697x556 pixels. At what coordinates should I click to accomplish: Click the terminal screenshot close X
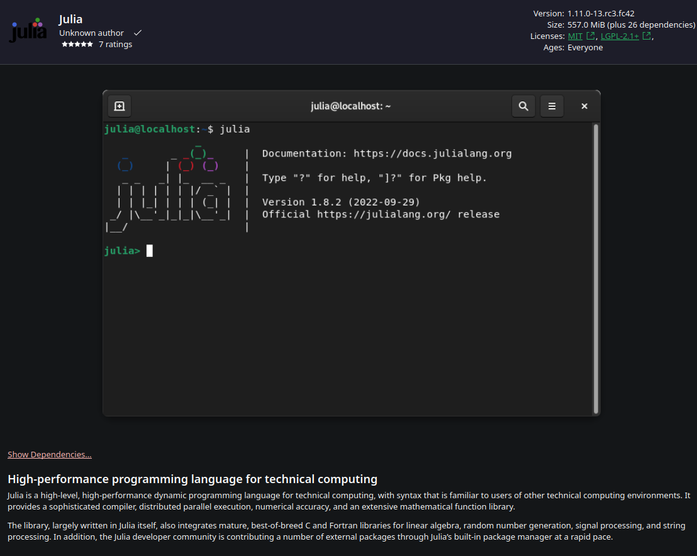point(584,106)
